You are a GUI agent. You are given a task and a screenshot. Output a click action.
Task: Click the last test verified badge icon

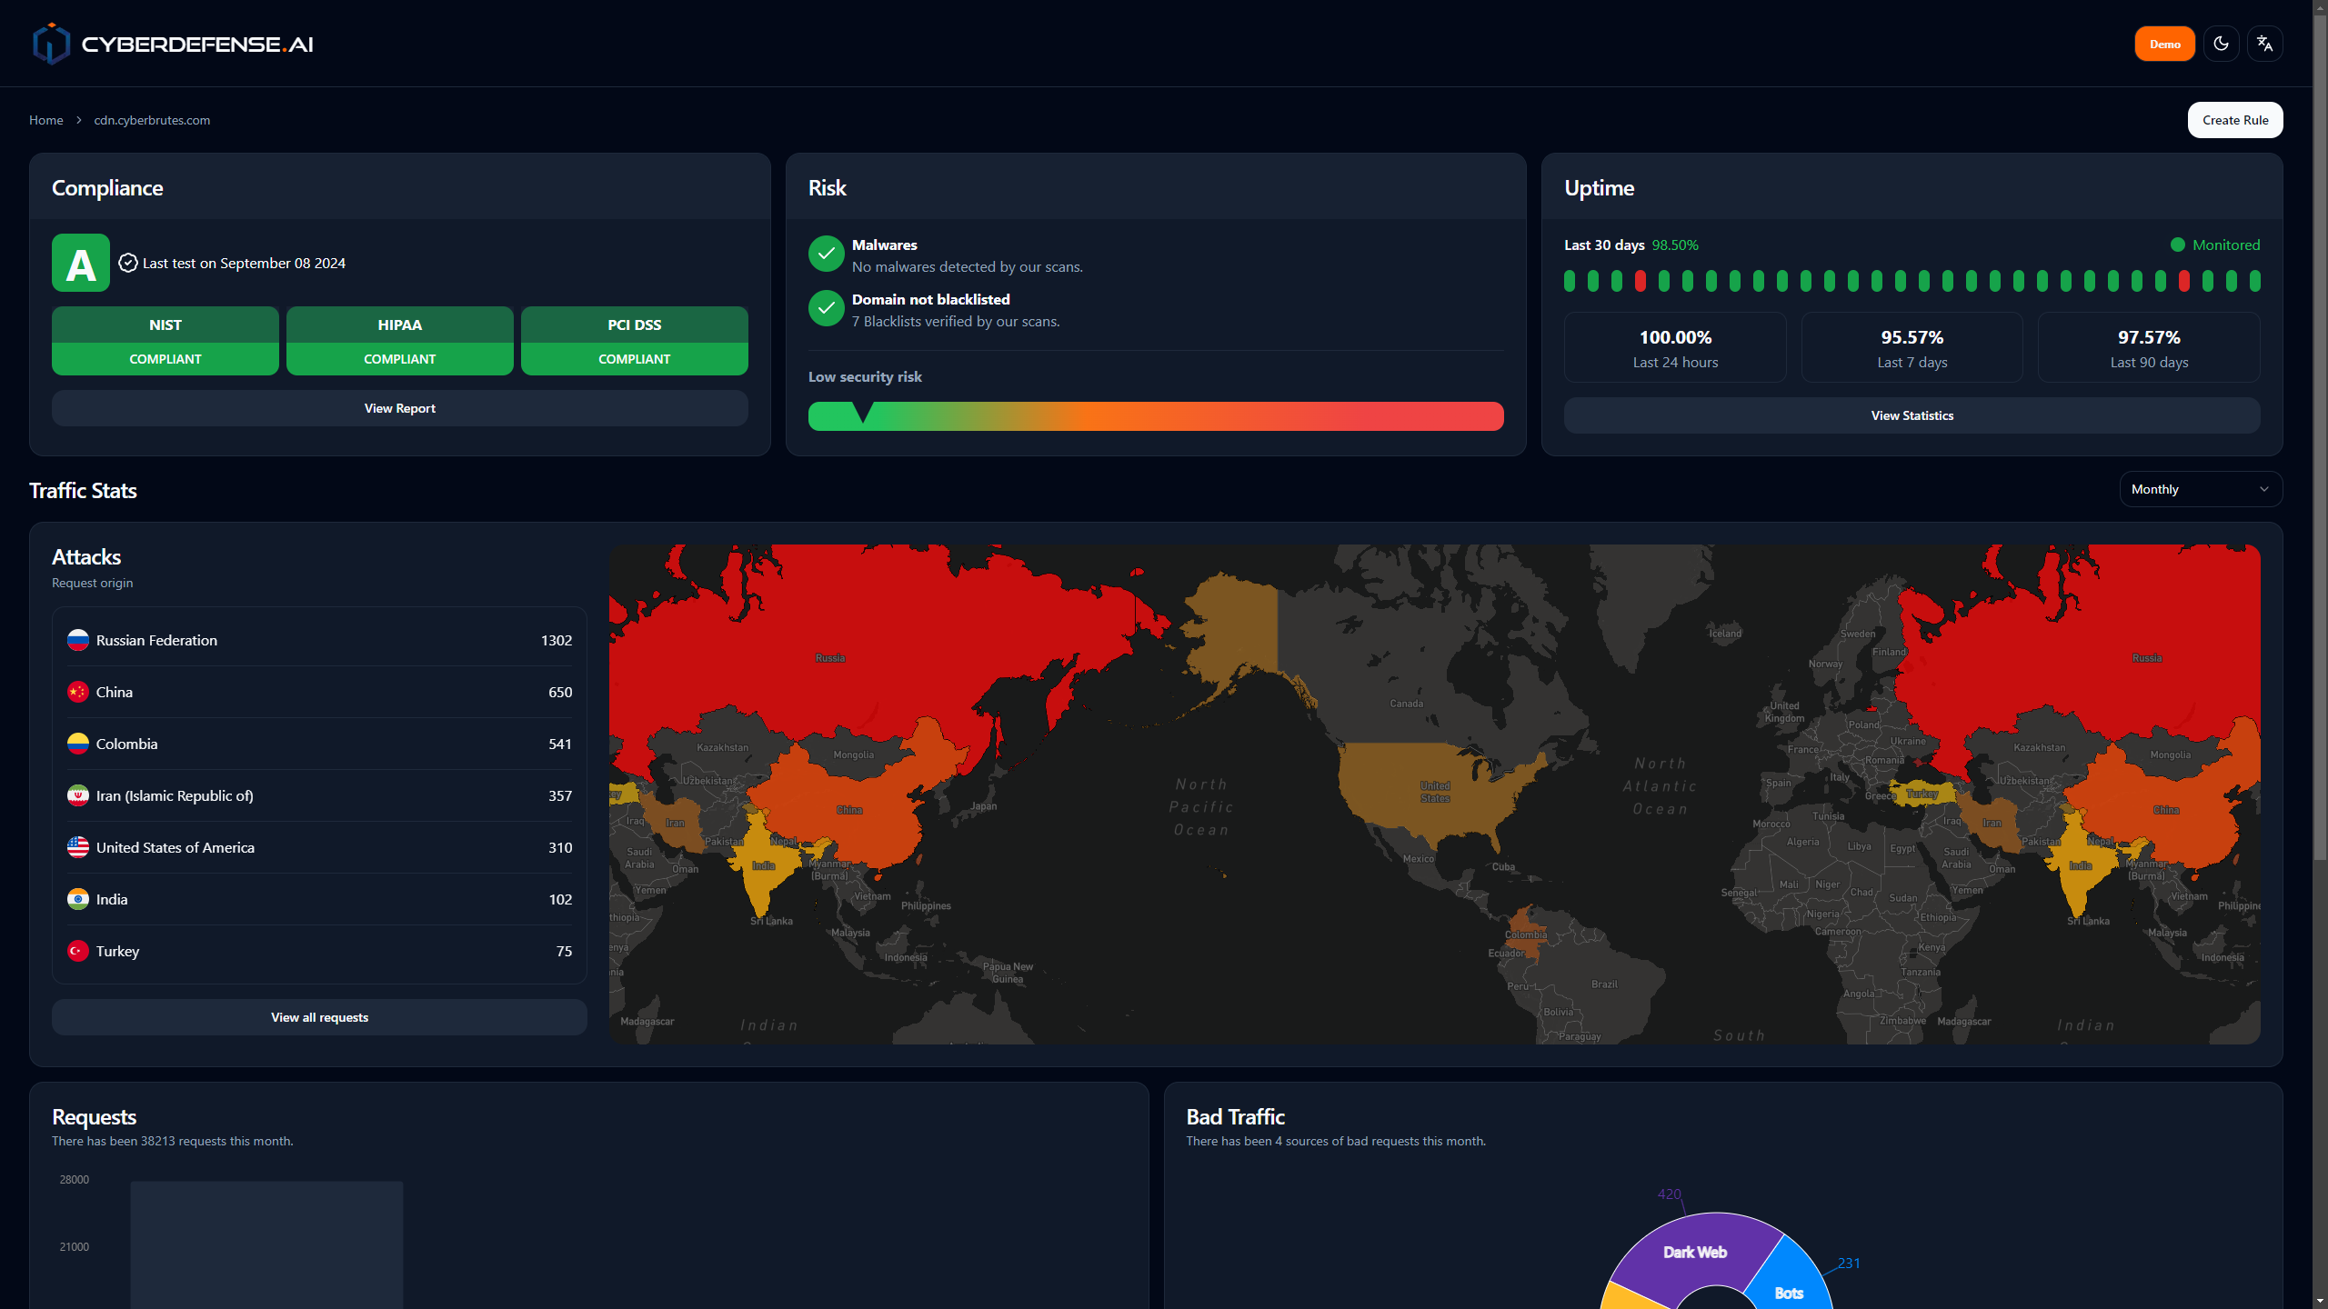point(128,263)
